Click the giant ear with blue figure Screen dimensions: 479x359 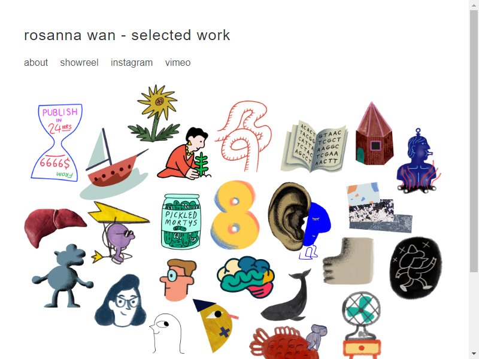(299, 220)
